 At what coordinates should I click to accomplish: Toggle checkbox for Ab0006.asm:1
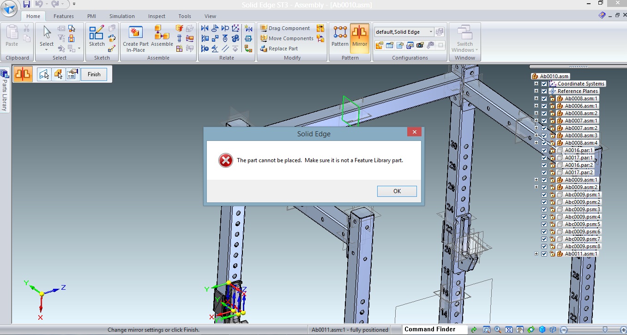coord(544,106)
